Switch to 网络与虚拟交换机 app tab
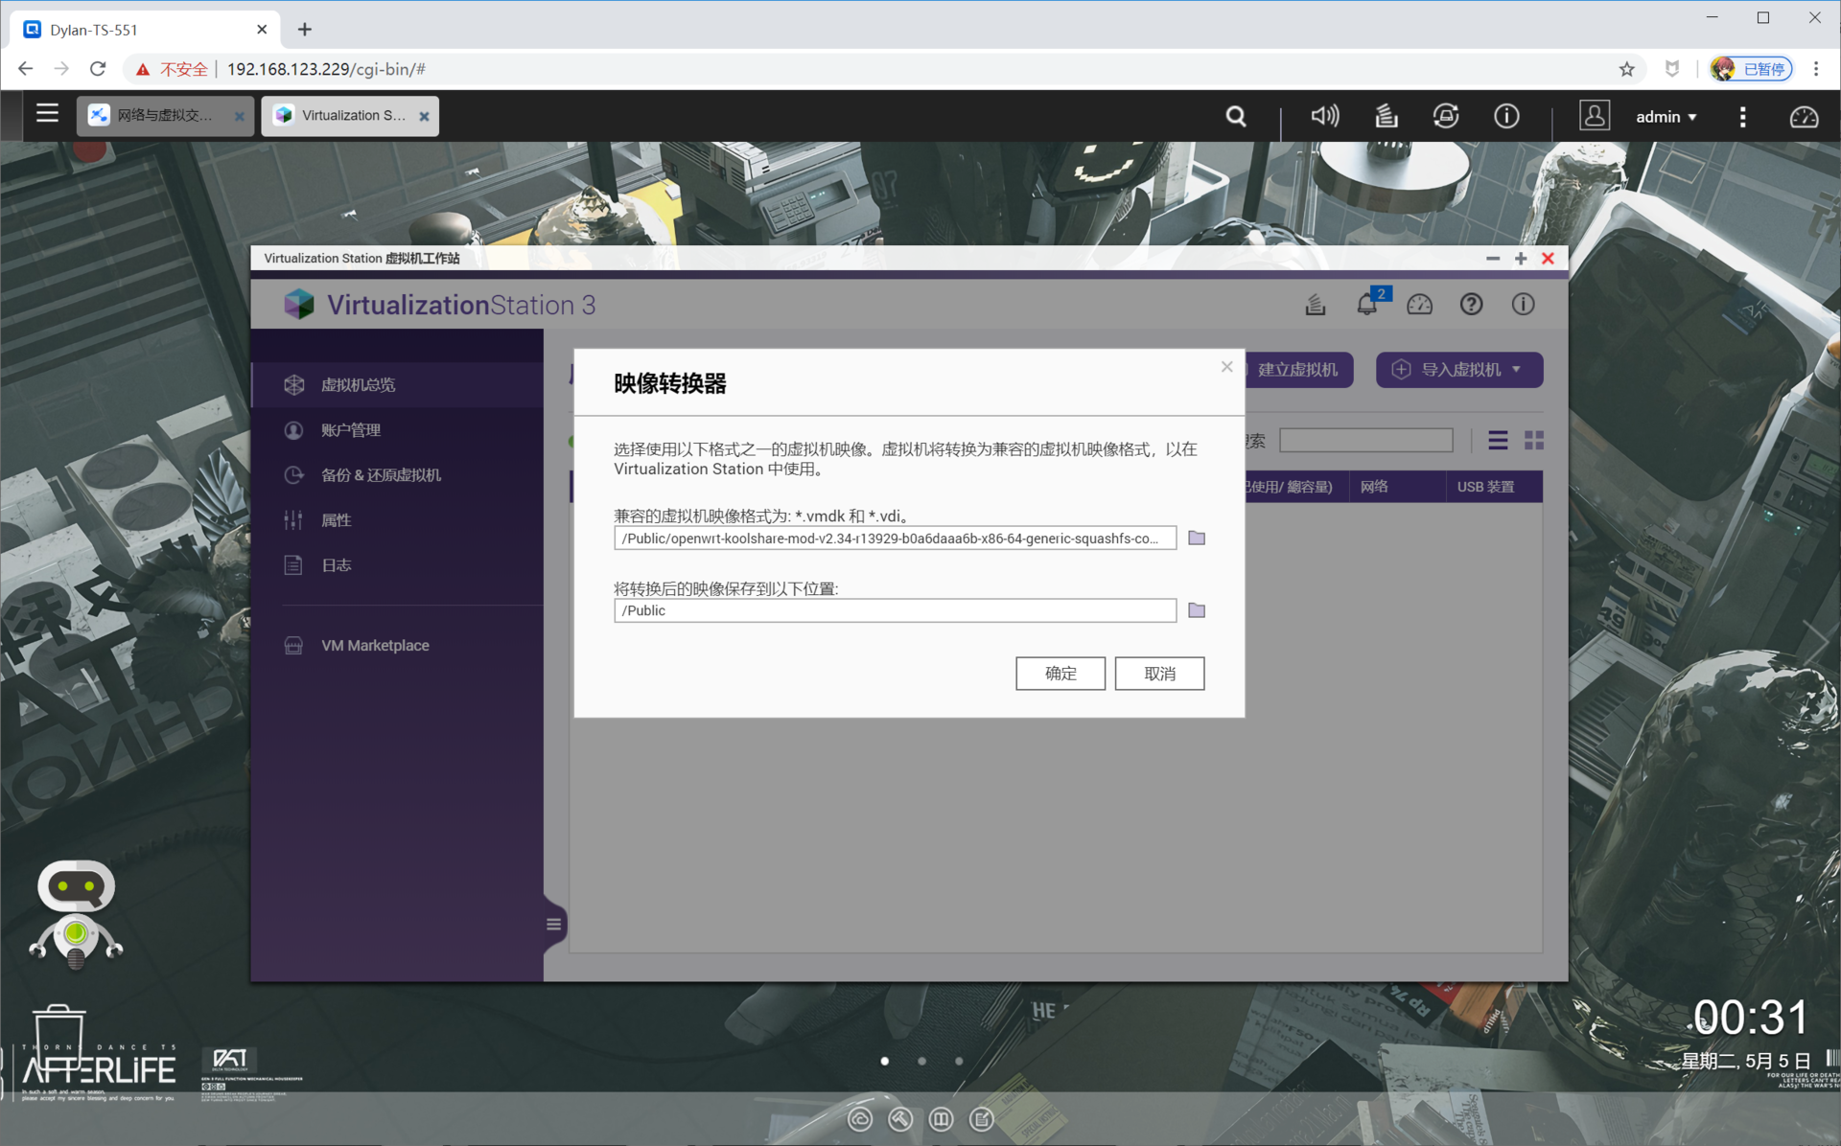Screen dimensions: 1841x1146 (x=164, y=116)
